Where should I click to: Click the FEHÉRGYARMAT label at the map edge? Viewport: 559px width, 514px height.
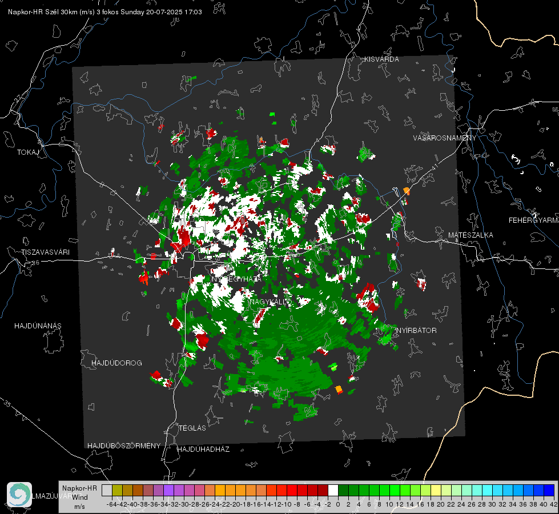coord(533,220)
